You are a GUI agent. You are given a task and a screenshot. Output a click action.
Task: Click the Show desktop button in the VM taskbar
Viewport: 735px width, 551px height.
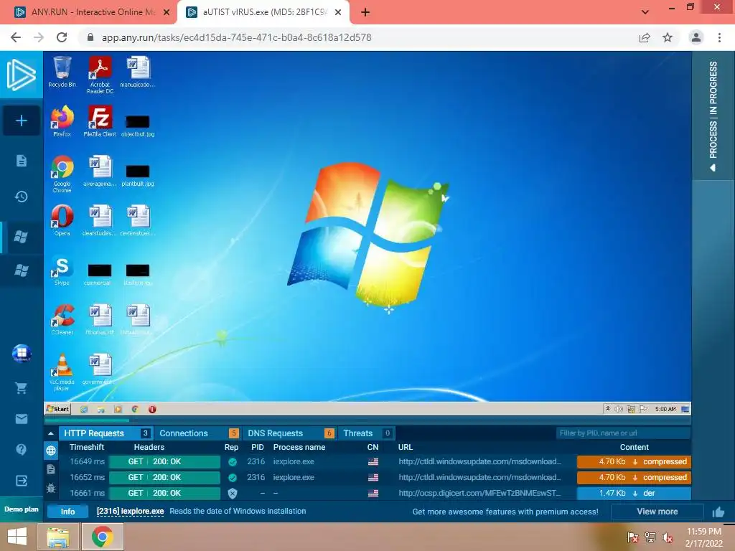pyautogui.click(x=685, y=409)
